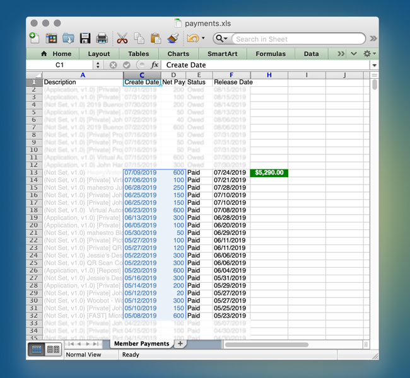Image resolution: width=410 pixels, height=378 pixels.
Task: Copy selection with the Copy icon
Action: tap(139, 38)
